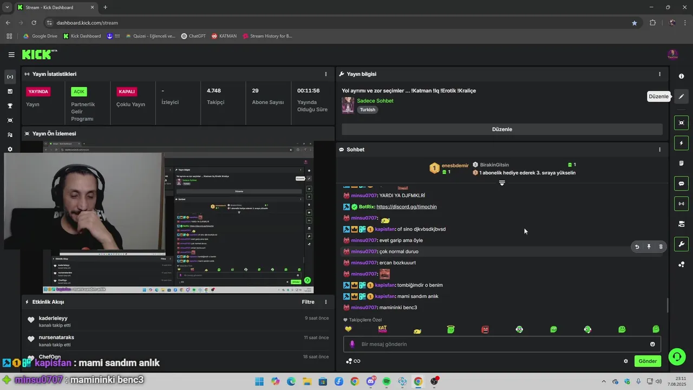Click the bubbles infinity icon below chat input
Viewport: 693px width, 390px height.
353,361
